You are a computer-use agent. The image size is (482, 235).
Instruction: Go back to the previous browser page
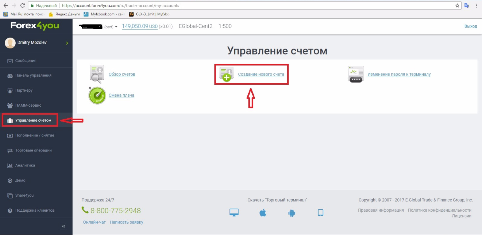point(6,6)
